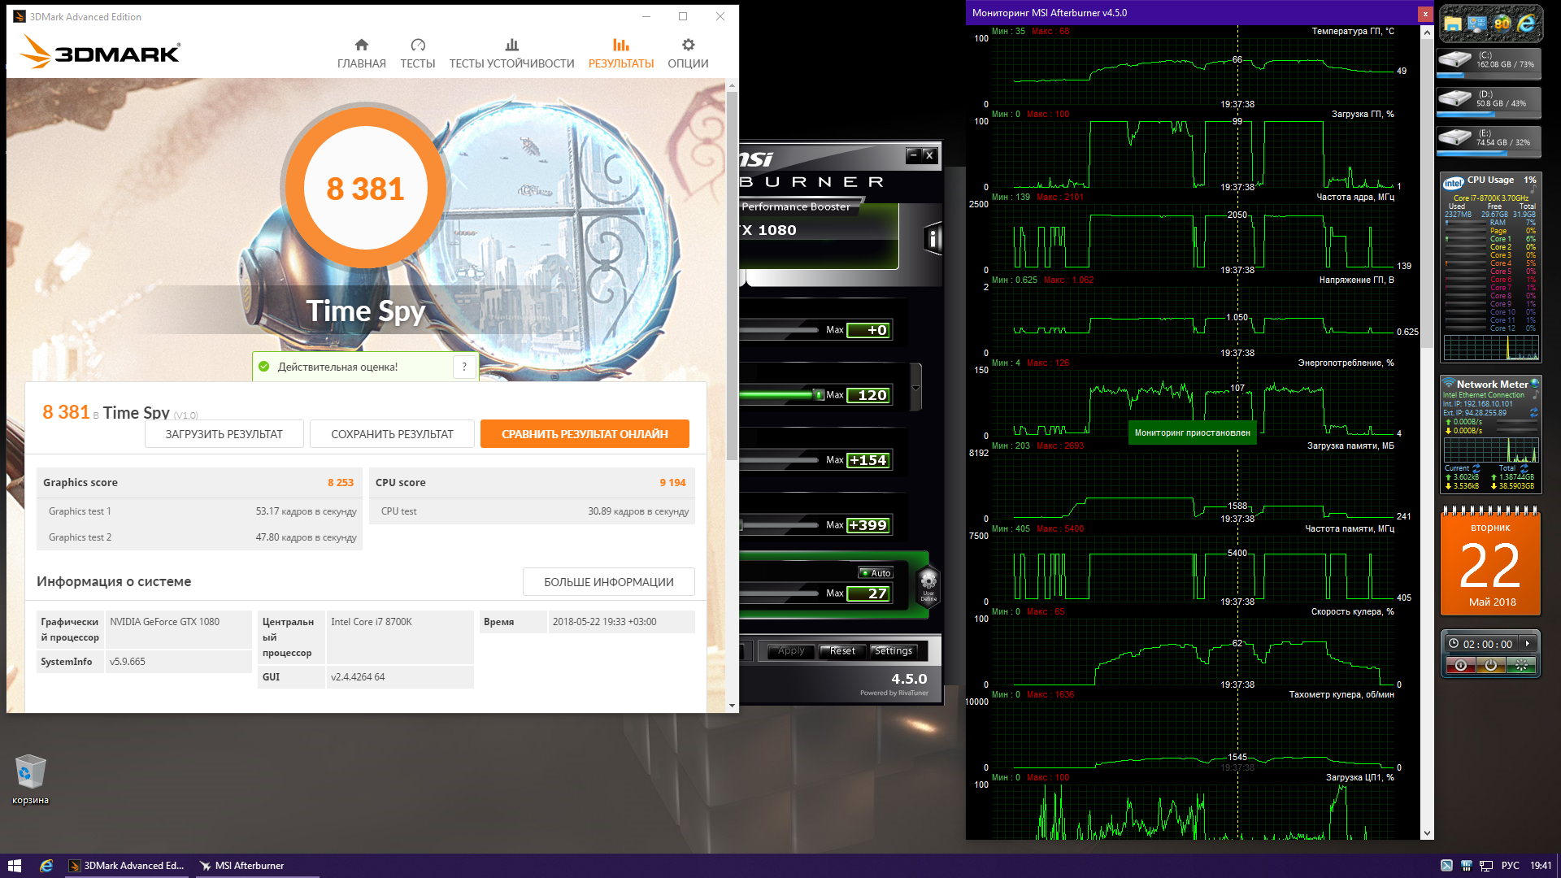
Task: Click the question mark beside valid score
Action: coord(464,367)
